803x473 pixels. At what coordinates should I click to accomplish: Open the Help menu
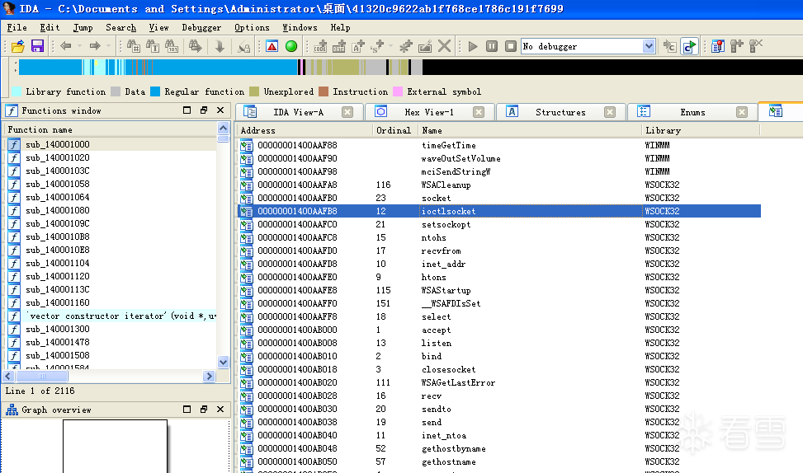(x=340, y=28)
